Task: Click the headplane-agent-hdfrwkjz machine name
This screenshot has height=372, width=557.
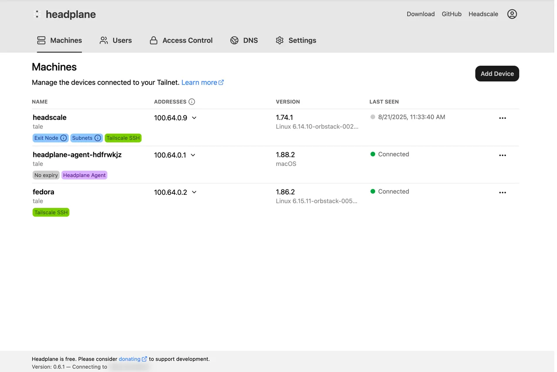Action: click(x=77, y=155)
